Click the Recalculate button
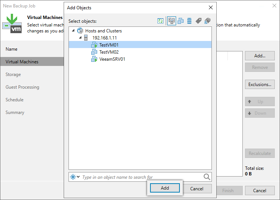The width and height of the screenshot is (280, 200). pos(260,153)
